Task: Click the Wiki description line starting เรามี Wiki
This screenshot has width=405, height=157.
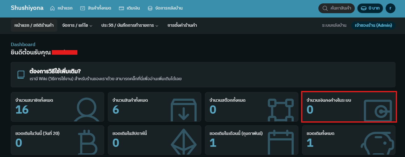Action: pos(106,79)
